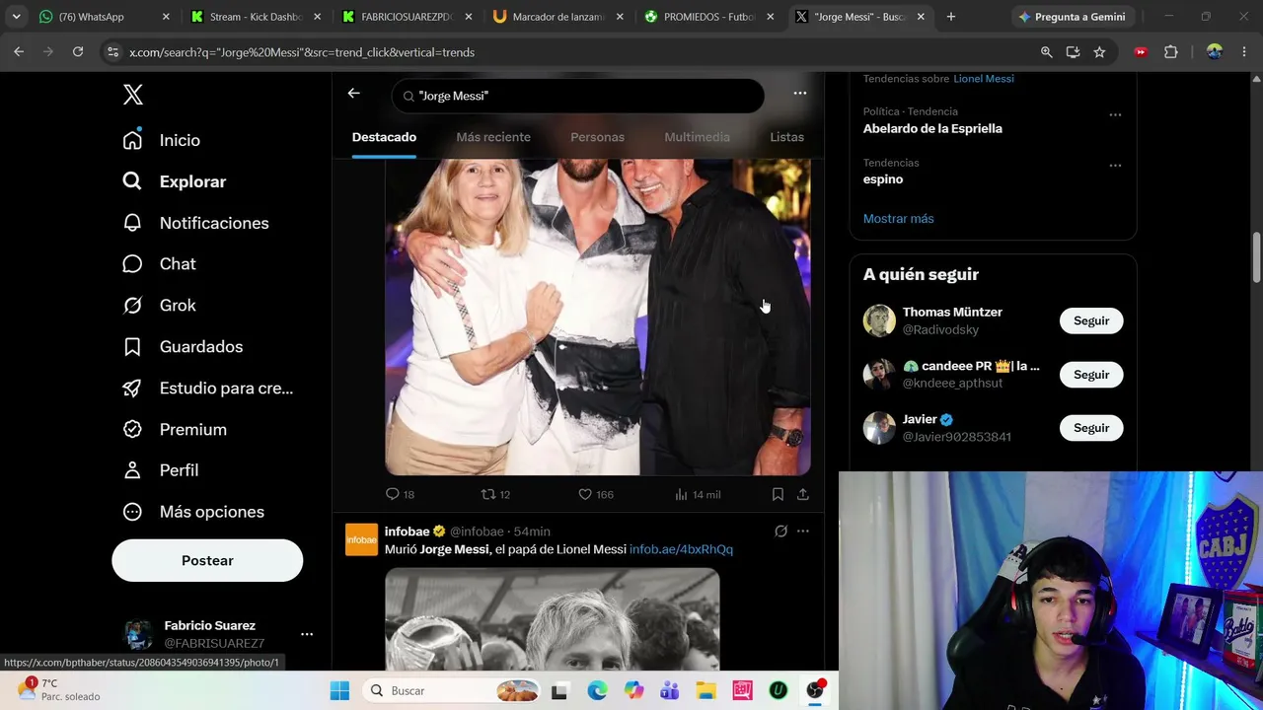Follow Javier with Seguir button
Viewport: 1263px width, 710px height.
click(x=1091, y=428)
